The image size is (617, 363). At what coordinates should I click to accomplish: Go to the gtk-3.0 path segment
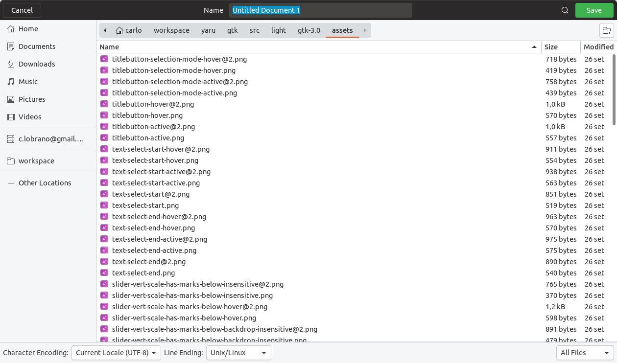(309, 30)
